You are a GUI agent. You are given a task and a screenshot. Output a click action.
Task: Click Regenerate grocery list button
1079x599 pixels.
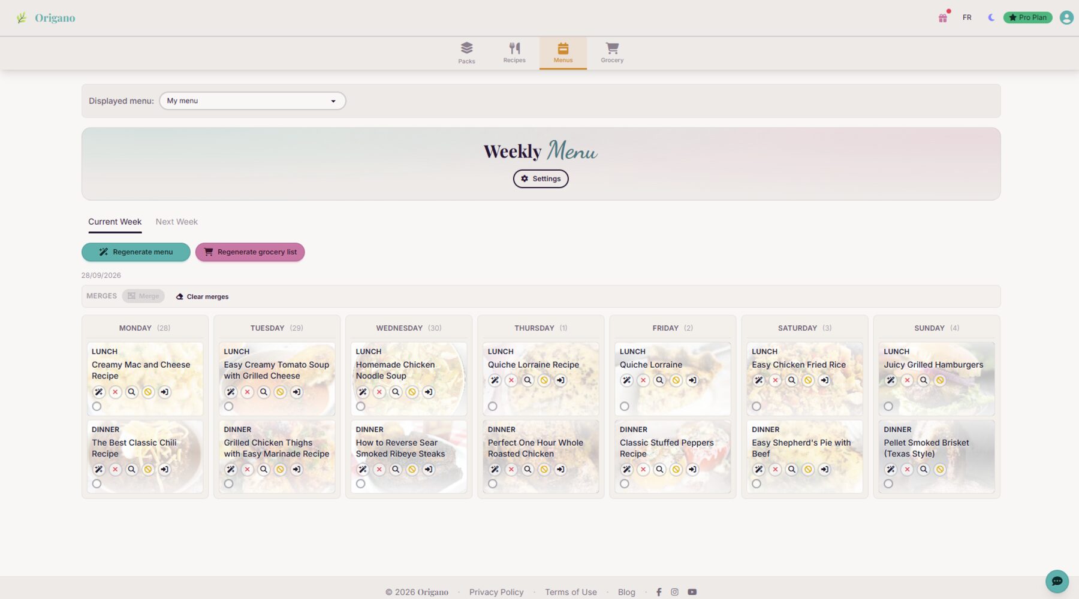click(250, 252)
